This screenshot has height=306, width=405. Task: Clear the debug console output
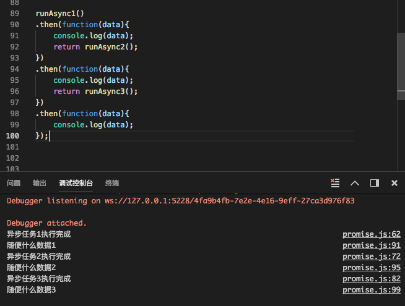click(x=335, y=183)
